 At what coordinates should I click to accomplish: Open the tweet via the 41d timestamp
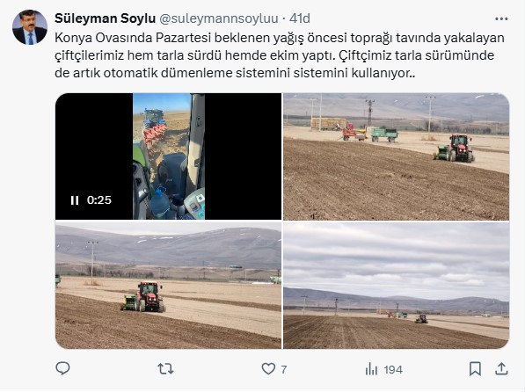[300, 18]
